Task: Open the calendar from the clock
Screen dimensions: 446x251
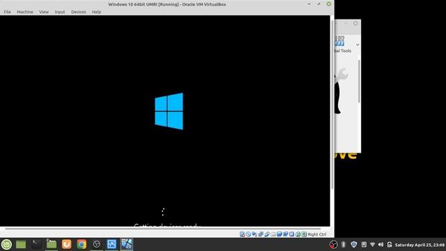Action: click(420, 245)
